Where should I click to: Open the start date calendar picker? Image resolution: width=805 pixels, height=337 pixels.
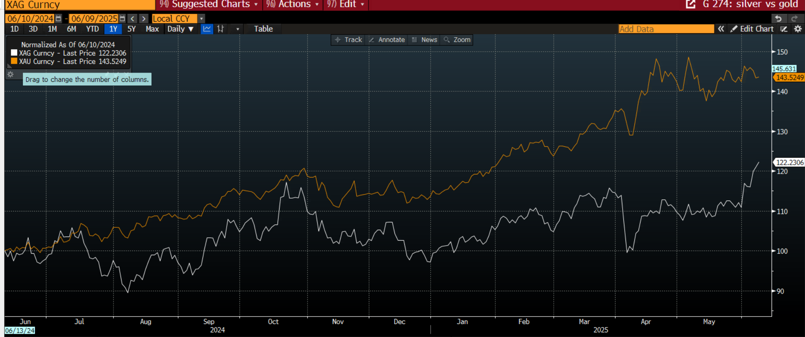[x=58, y=19]
